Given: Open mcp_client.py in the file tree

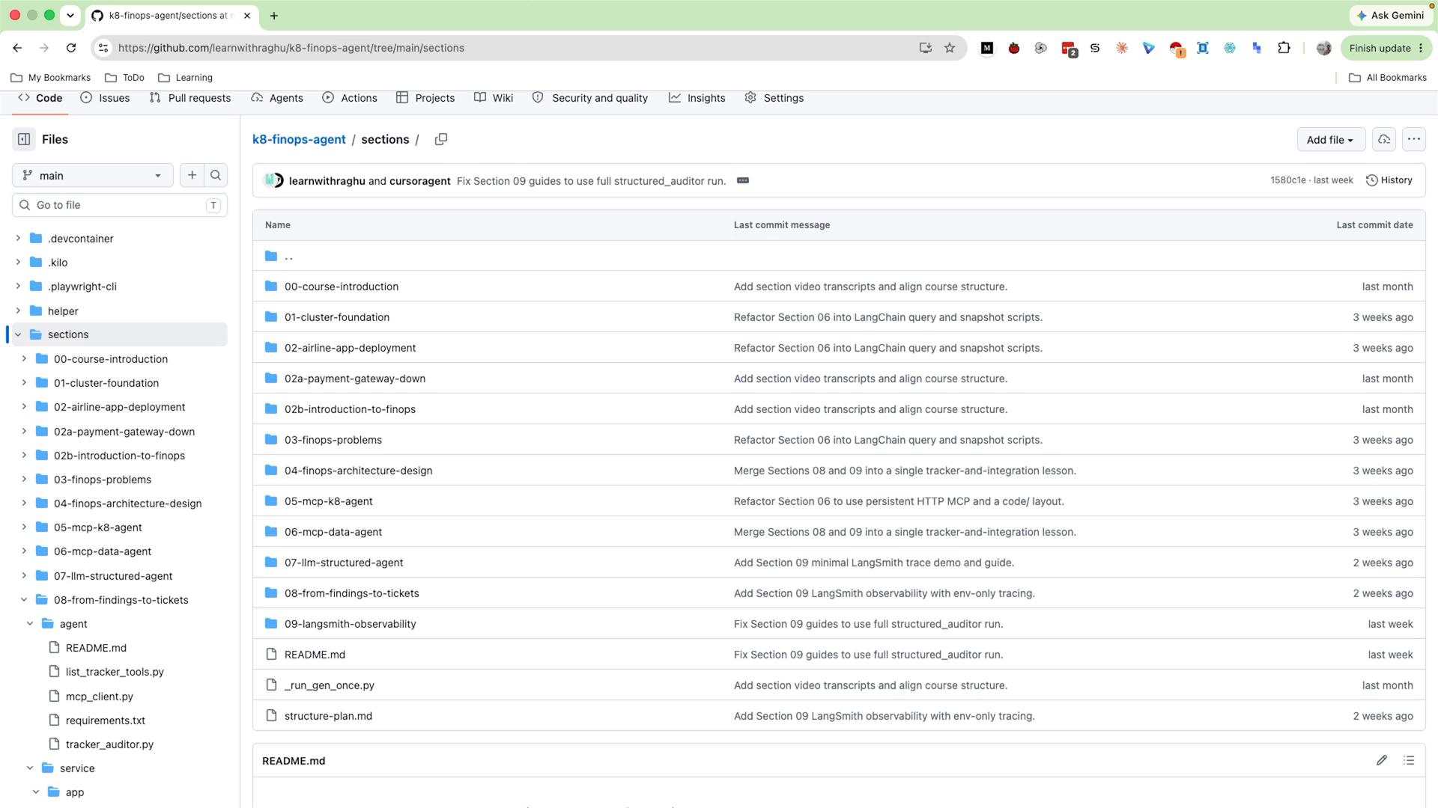Looking at the screenshot, I should coord(100,697).
